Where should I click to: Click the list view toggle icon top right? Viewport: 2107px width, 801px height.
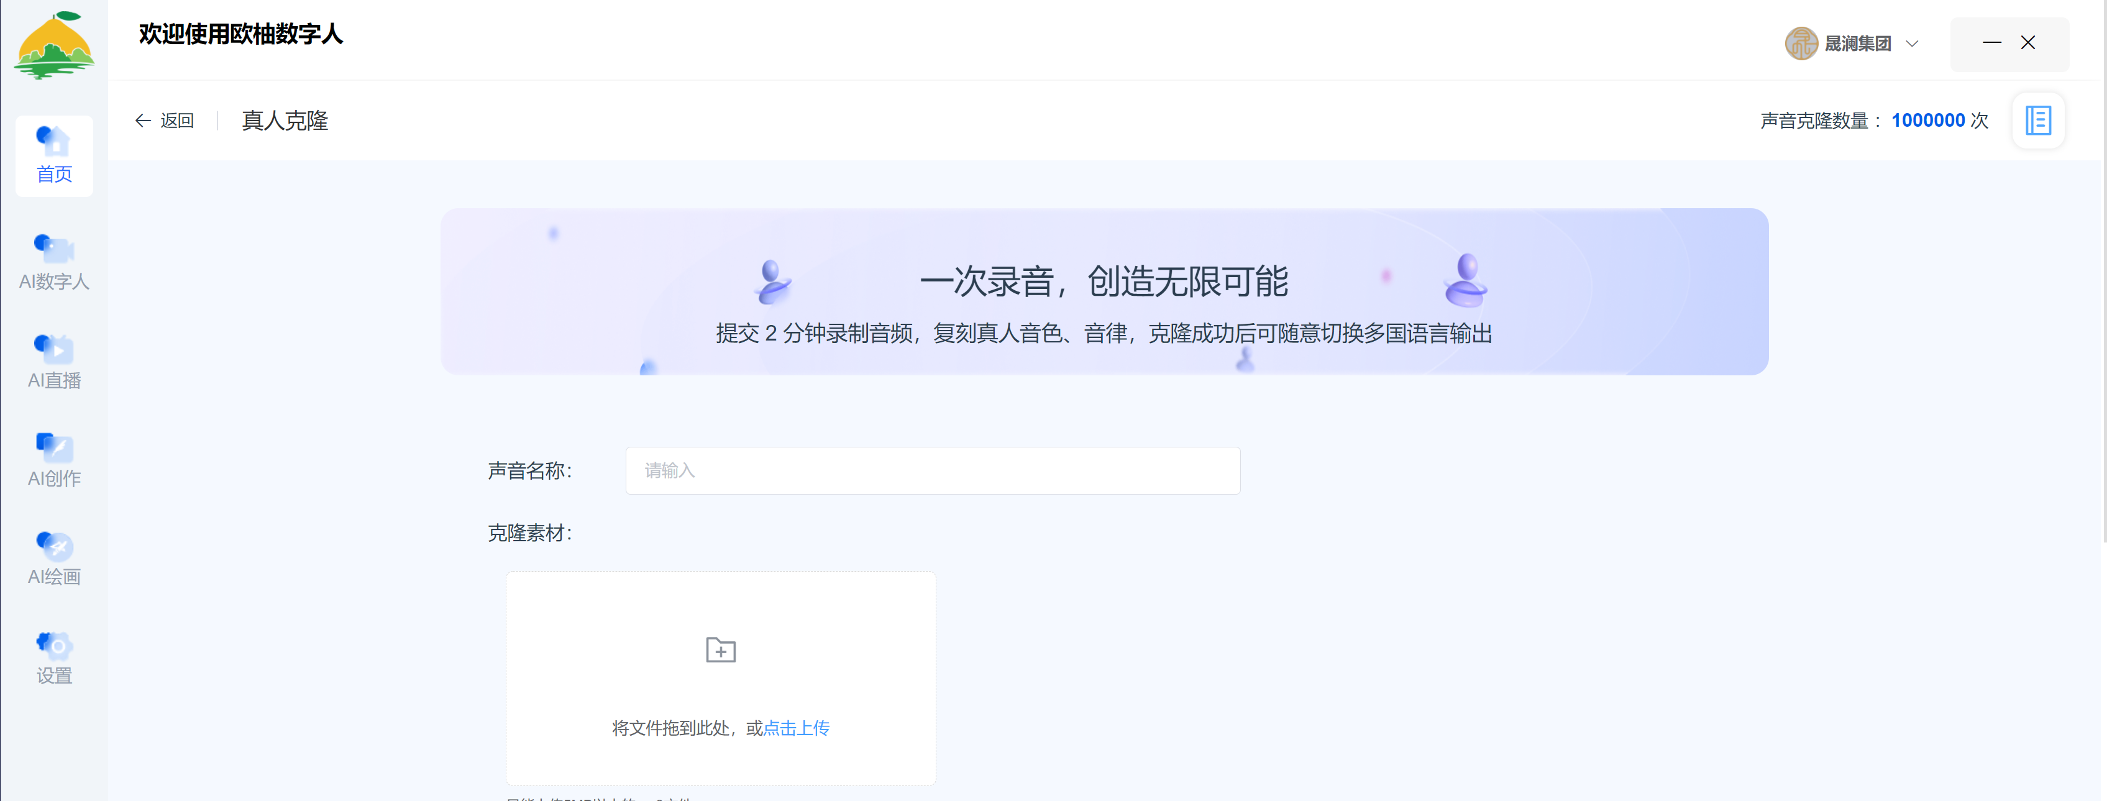pyautogui.click(x=2039, y=122)
